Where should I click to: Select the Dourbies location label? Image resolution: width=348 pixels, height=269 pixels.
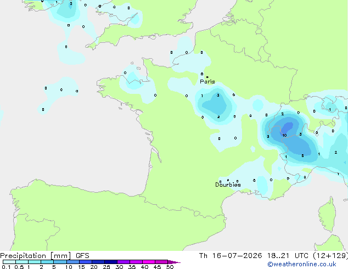pos(228,184)
